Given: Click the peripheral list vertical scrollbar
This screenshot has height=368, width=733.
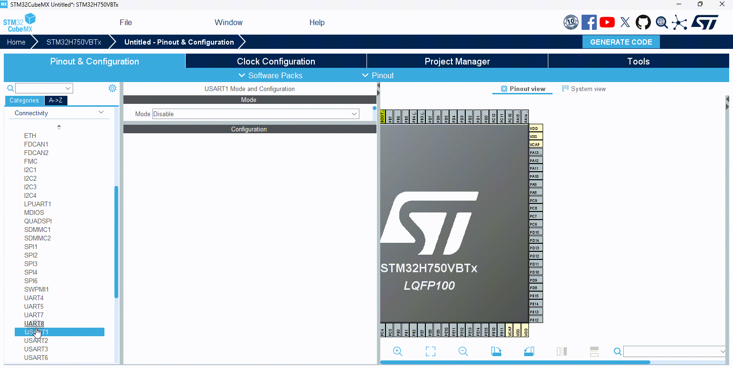Looking at the screenshot, I should 116,242.
